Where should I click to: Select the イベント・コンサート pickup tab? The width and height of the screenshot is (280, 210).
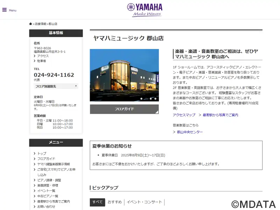coord(144,202)
